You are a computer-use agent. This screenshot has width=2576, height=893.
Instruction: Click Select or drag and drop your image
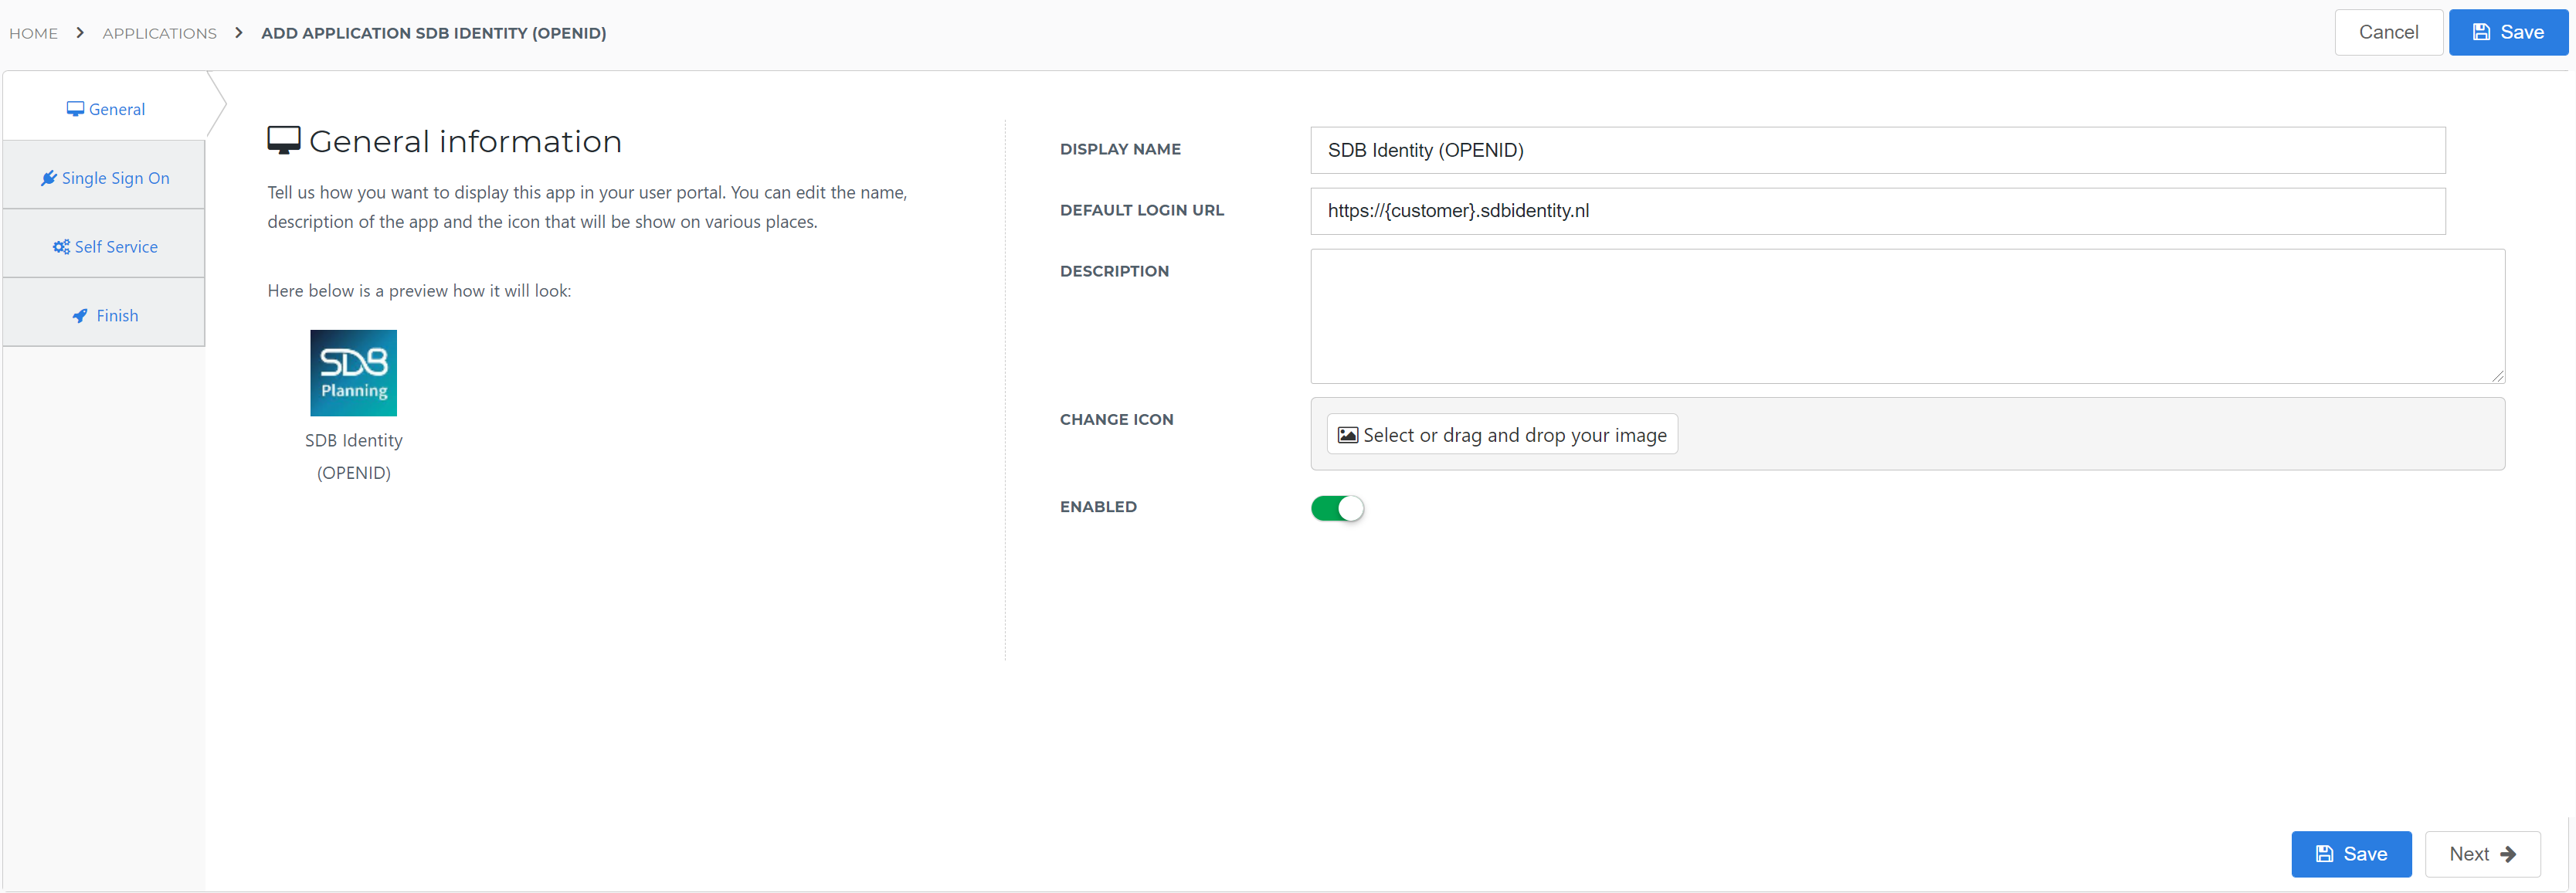1502,434
